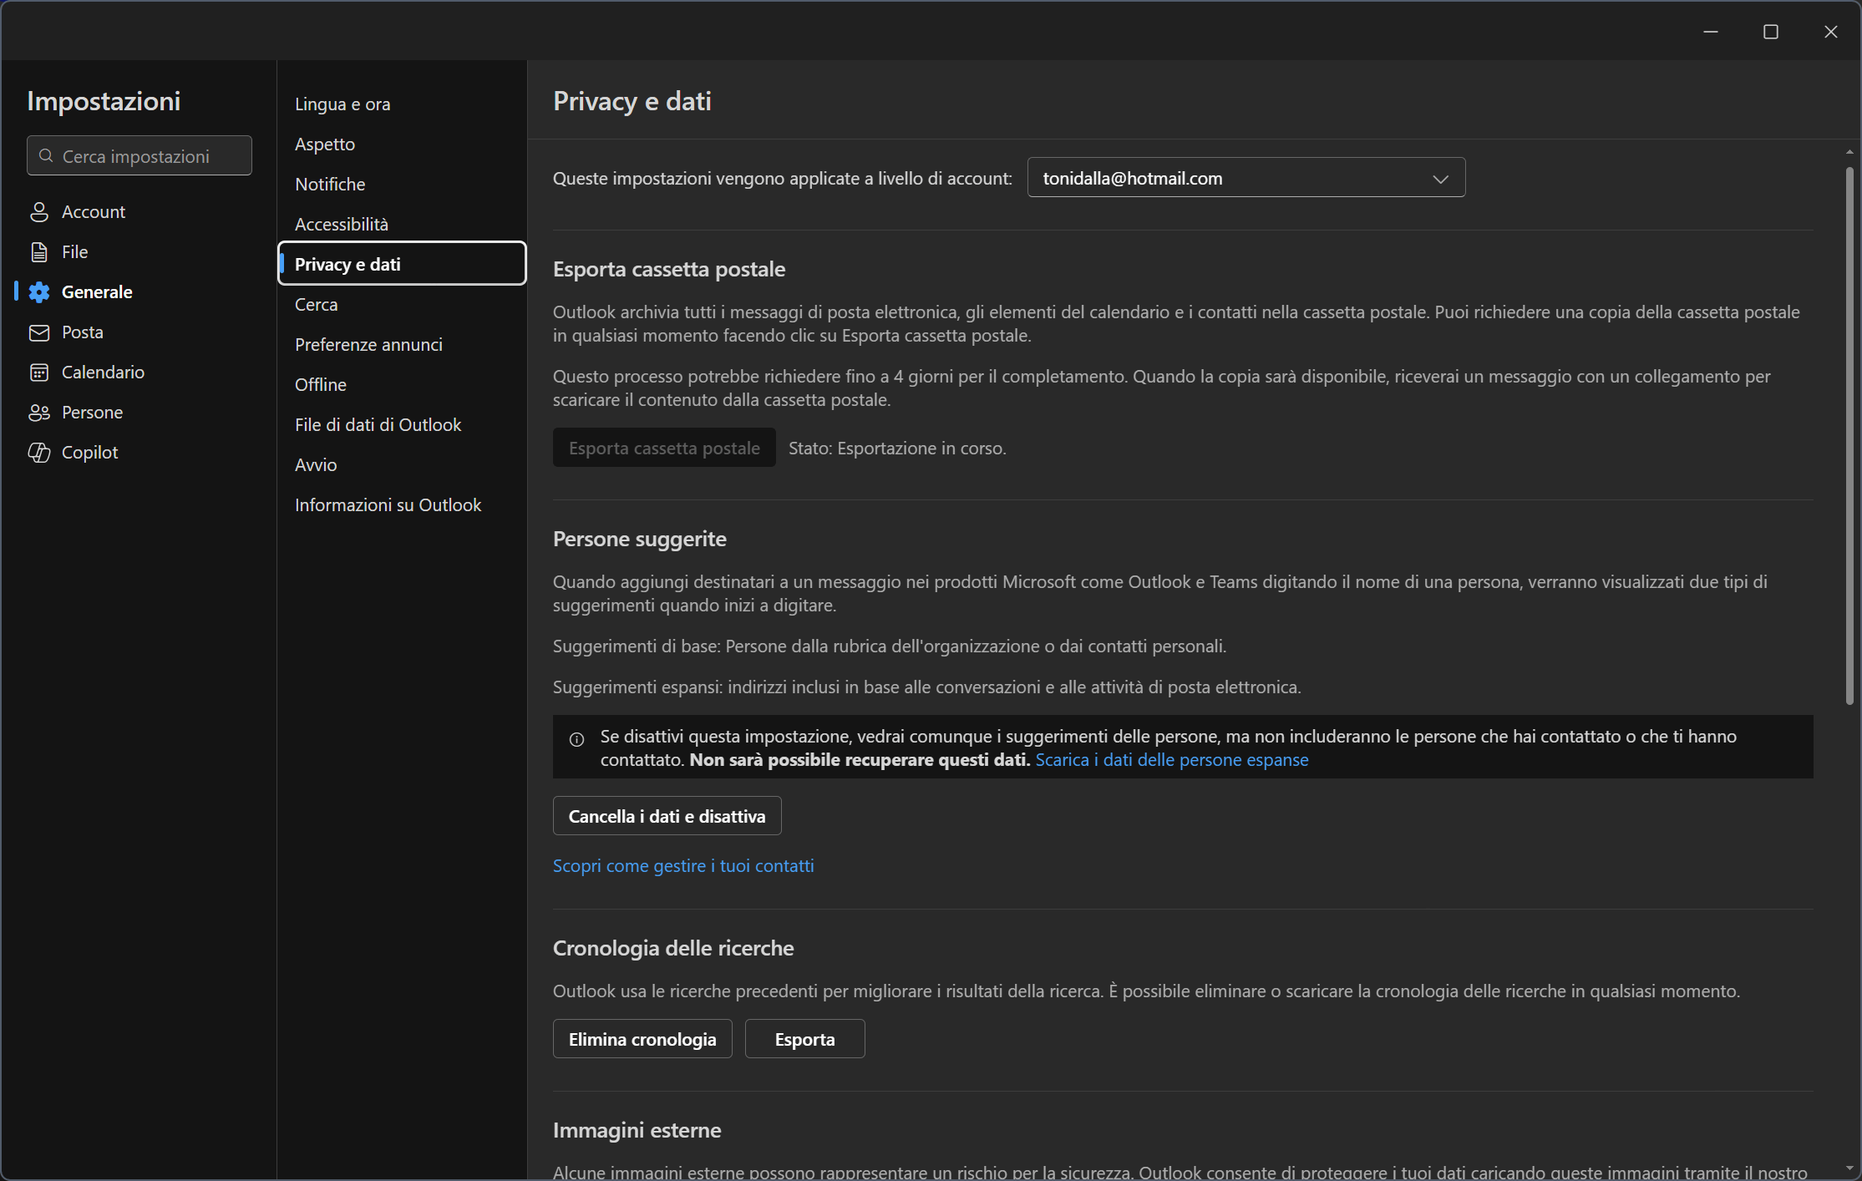Click the vertical scrollbar thumb

1849,436
